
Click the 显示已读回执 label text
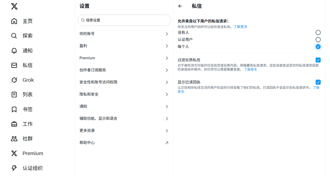pyautogui.click(x=189, y=82)
